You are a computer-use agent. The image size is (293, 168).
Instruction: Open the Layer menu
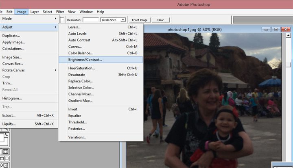point(35,12)
